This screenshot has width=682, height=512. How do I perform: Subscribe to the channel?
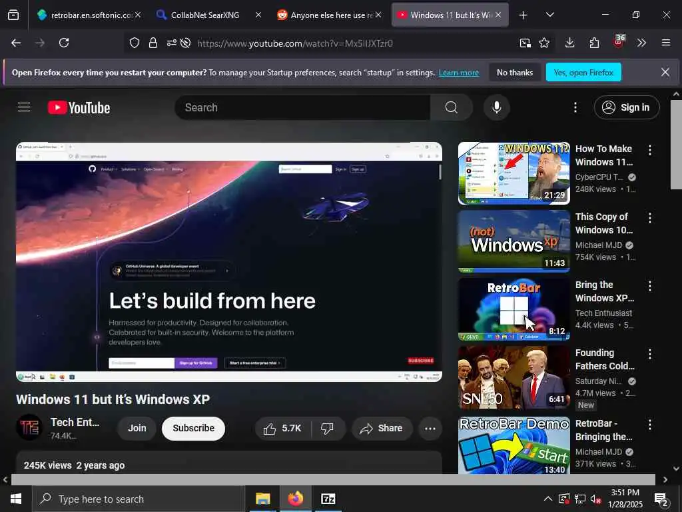[x=193, y=429]
